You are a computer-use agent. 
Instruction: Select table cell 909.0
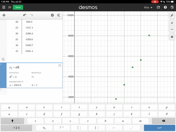click(x=29, y=22)
